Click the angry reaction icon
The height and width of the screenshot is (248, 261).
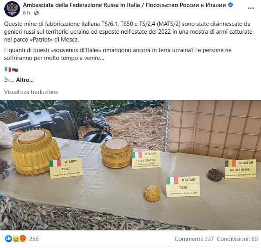[23, 239]
